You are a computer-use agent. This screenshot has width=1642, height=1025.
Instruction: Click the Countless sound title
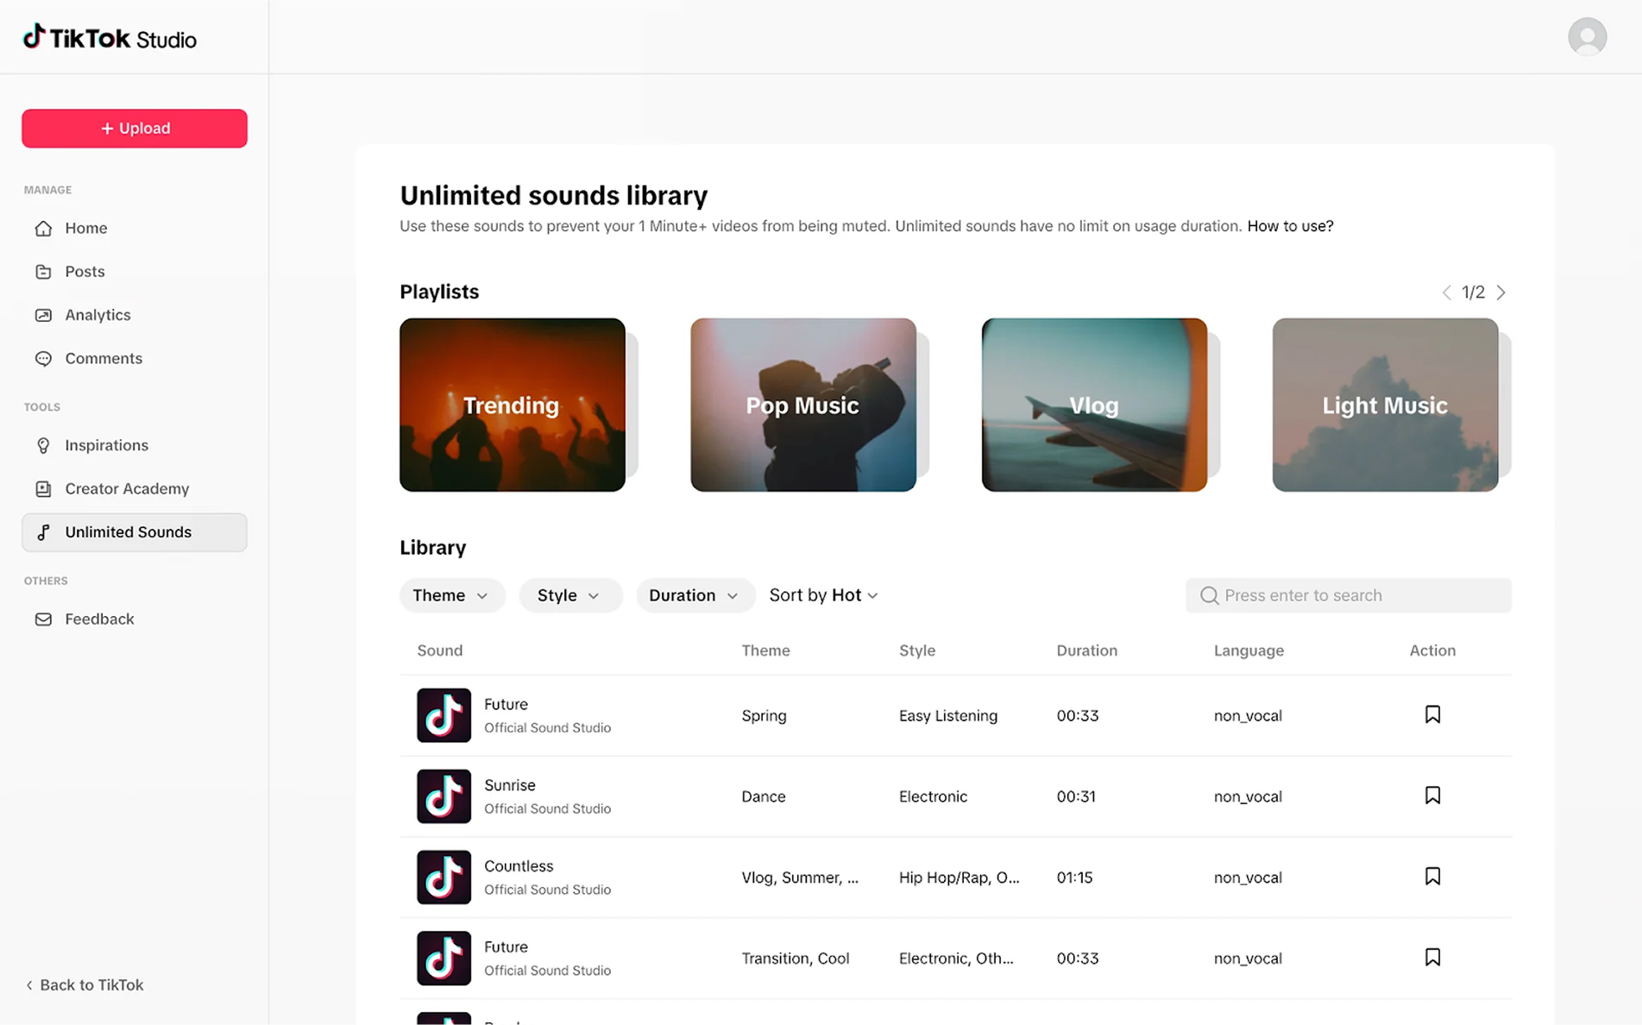click(519, 866)
